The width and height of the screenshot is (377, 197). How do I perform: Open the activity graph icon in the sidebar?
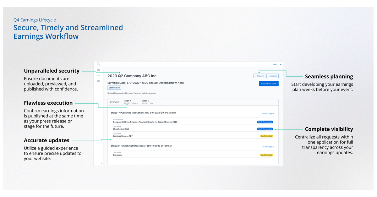98,76
